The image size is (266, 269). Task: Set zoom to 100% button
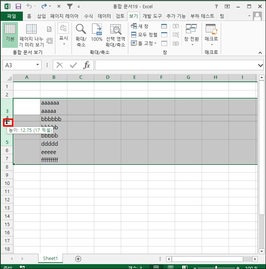click(x=97, y=33)
